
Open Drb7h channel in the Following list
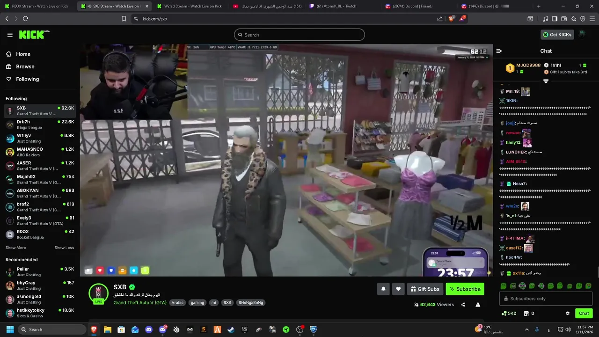click(x=40, y=125)
